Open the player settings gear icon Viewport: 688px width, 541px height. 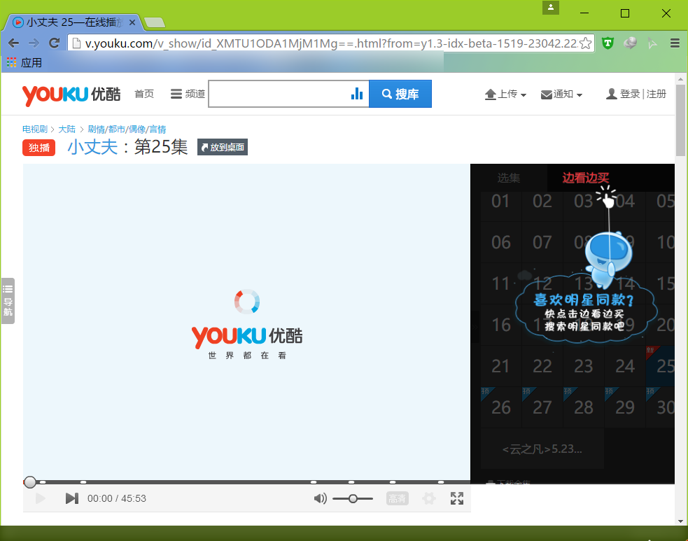429,498
